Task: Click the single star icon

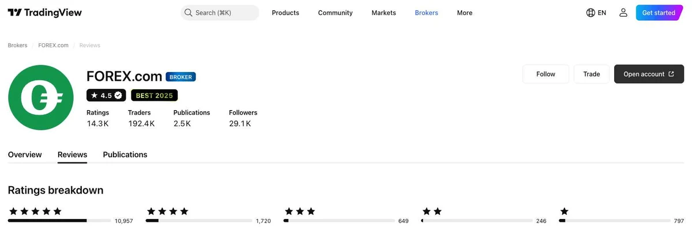Action: point(564,211)
